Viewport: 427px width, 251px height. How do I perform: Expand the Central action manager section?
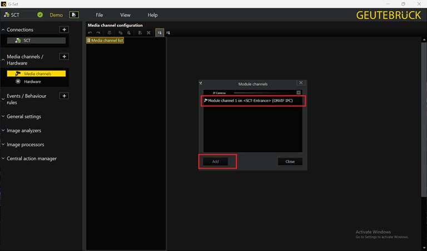coord(3,159)
